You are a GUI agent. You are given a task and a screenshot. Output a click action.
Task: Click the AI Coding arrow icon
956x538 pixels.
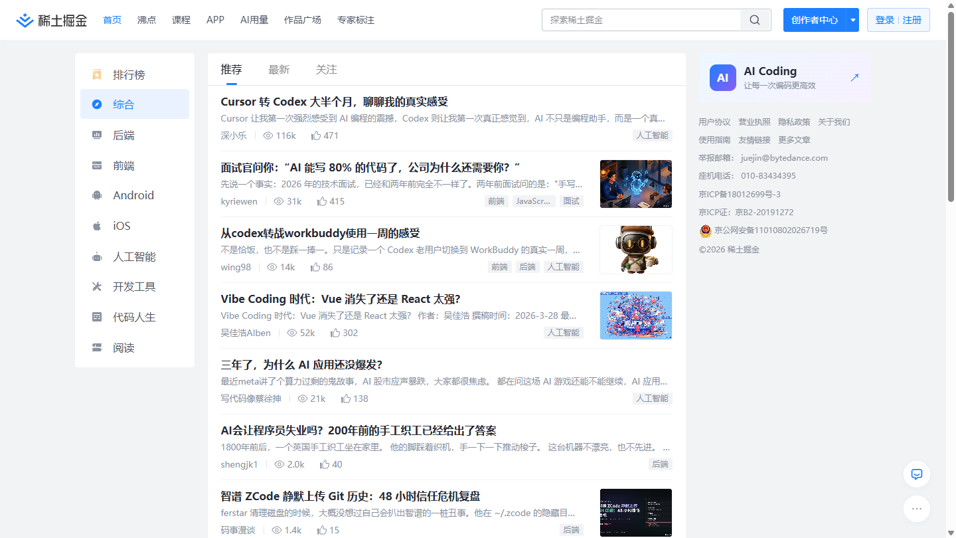[x=854, y=78]
